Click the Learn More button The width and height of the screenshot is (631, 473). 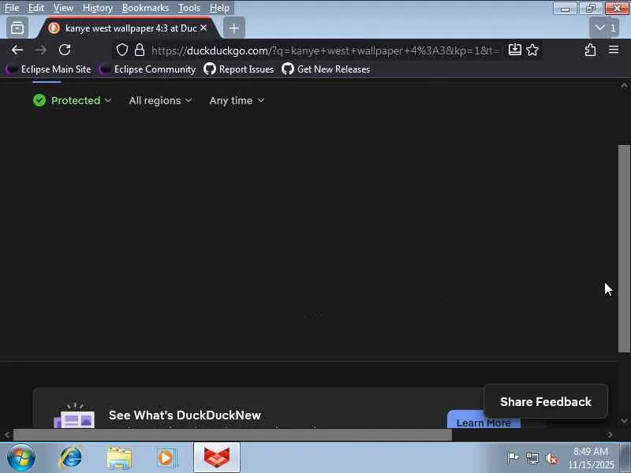click(x=484, y=420)
